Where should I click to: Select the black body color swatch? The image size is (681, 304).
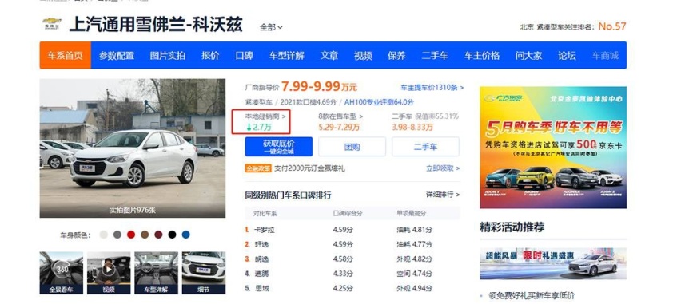pyautogui.click(x=173, y=235)
